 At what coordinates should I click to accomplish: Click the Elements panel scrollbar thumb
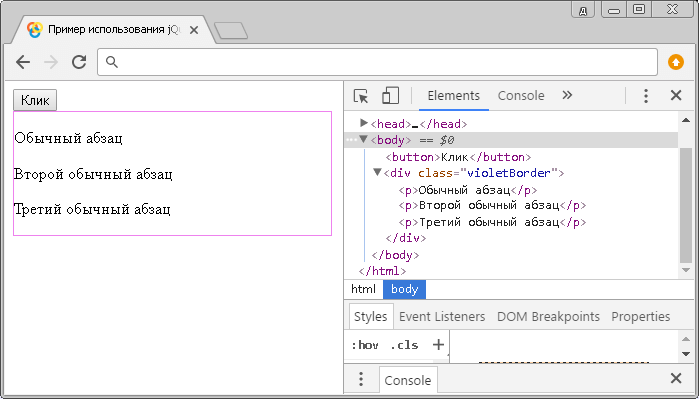point(686,205)
